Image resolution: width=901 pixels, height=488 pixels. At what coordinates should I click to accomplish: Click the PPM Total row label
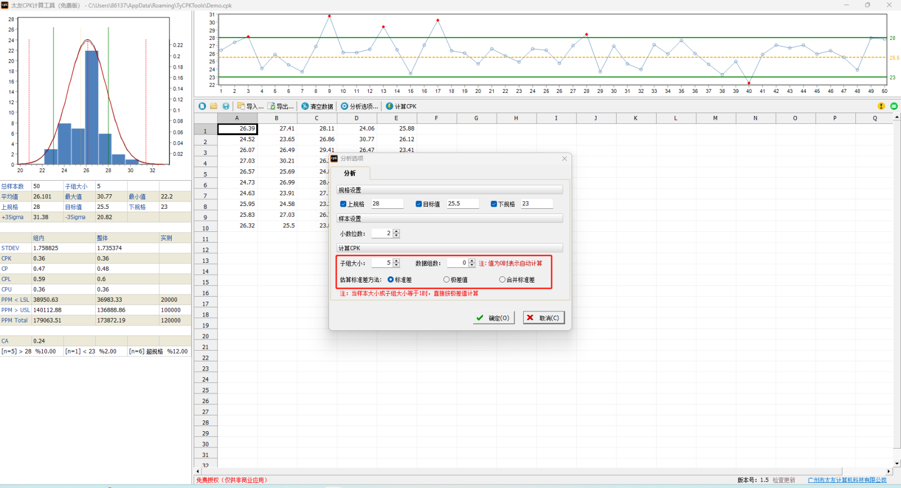coord(15,321)
